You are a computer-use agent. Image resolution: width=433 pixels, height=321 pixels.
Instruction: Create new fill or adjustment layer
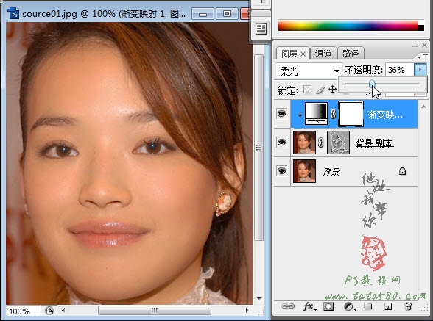coord(349,306)
